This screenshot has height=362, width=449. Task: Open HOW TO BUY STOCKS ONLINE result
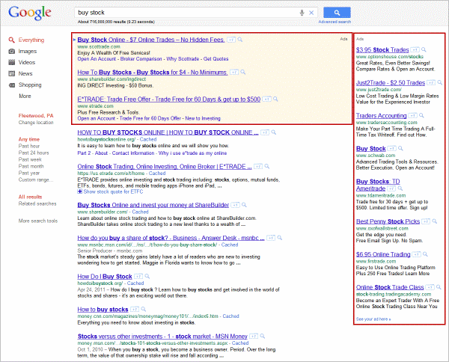(x=168, y=132)
